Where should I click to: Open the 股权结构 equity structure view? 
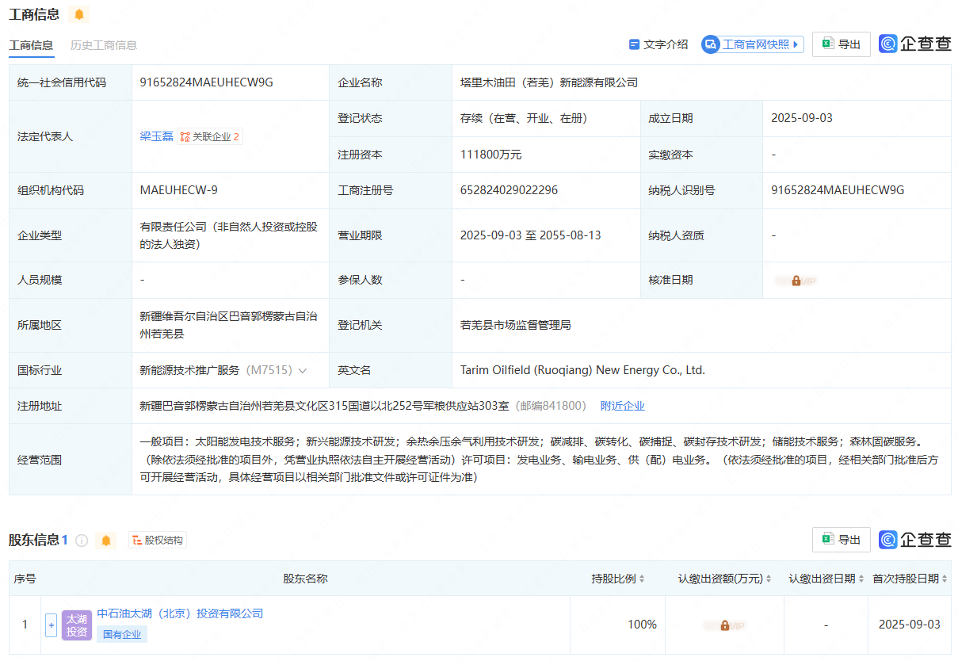(158, 541)
